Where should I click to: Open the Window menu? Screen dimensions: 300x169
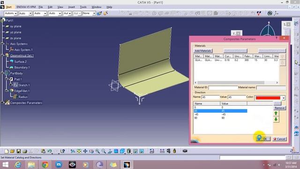click(x=96, y=7)
